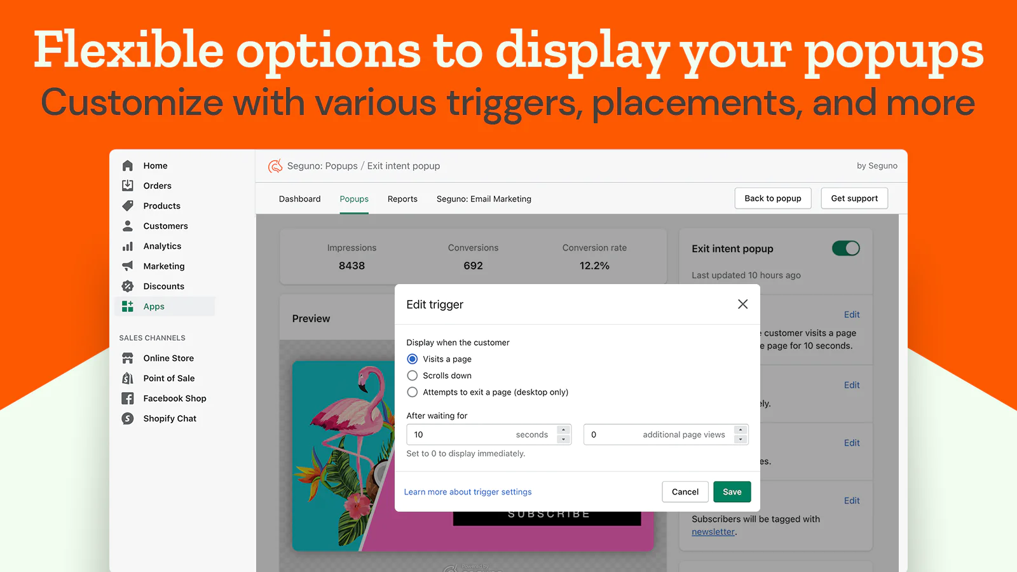Click the Shopify Chat icon
The image size is (1017, 572).
(x=128, y=418)
